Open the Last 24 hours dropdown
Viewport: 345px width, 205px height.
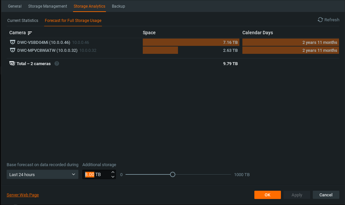[42, 174]
